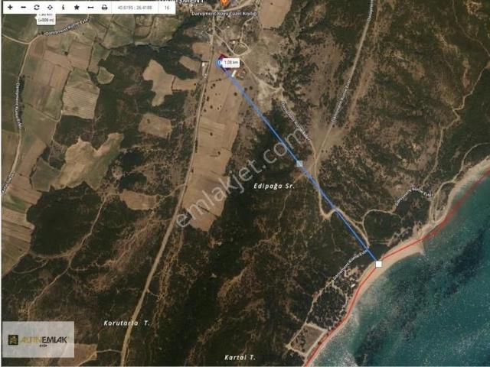
Task: Select the distance measure tool icon
Action: [90, 7]
